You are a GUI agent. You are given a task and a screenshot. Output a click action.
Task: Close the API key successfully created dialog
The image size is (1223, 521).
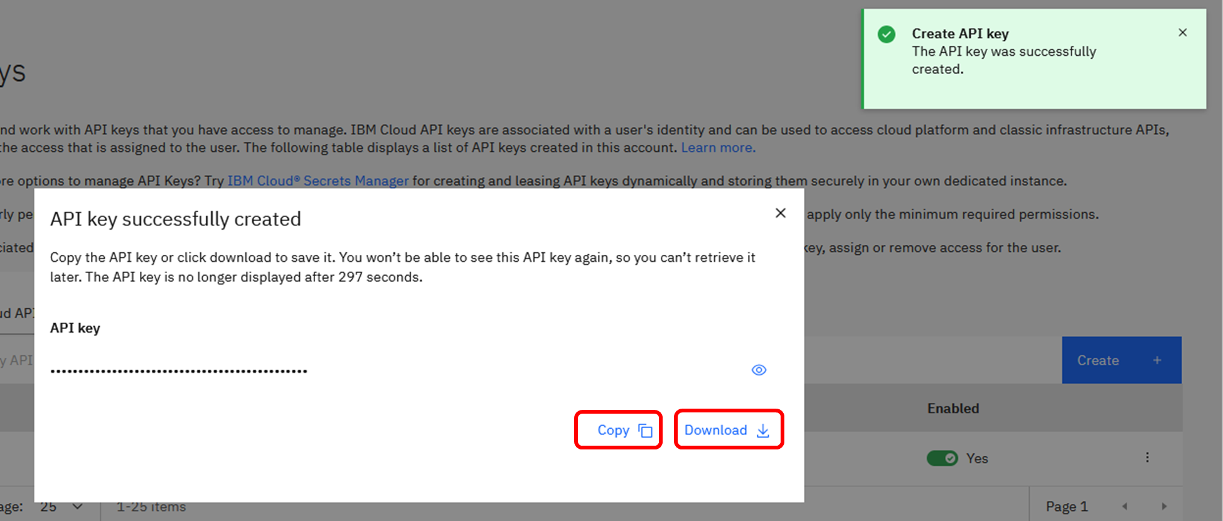780,213
